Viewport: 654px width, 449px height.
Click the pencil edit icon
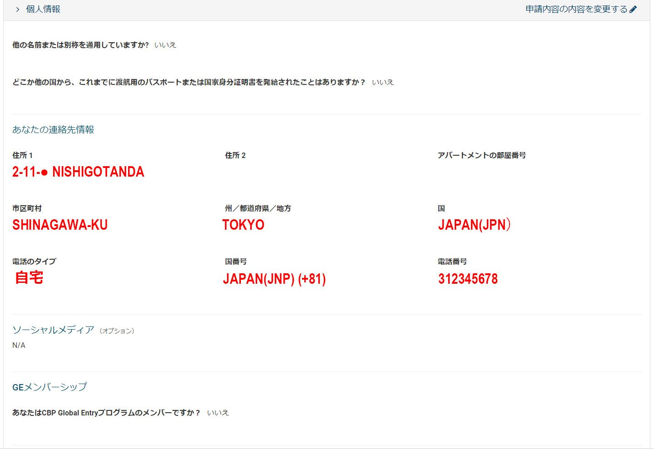(x=633, y=9)
